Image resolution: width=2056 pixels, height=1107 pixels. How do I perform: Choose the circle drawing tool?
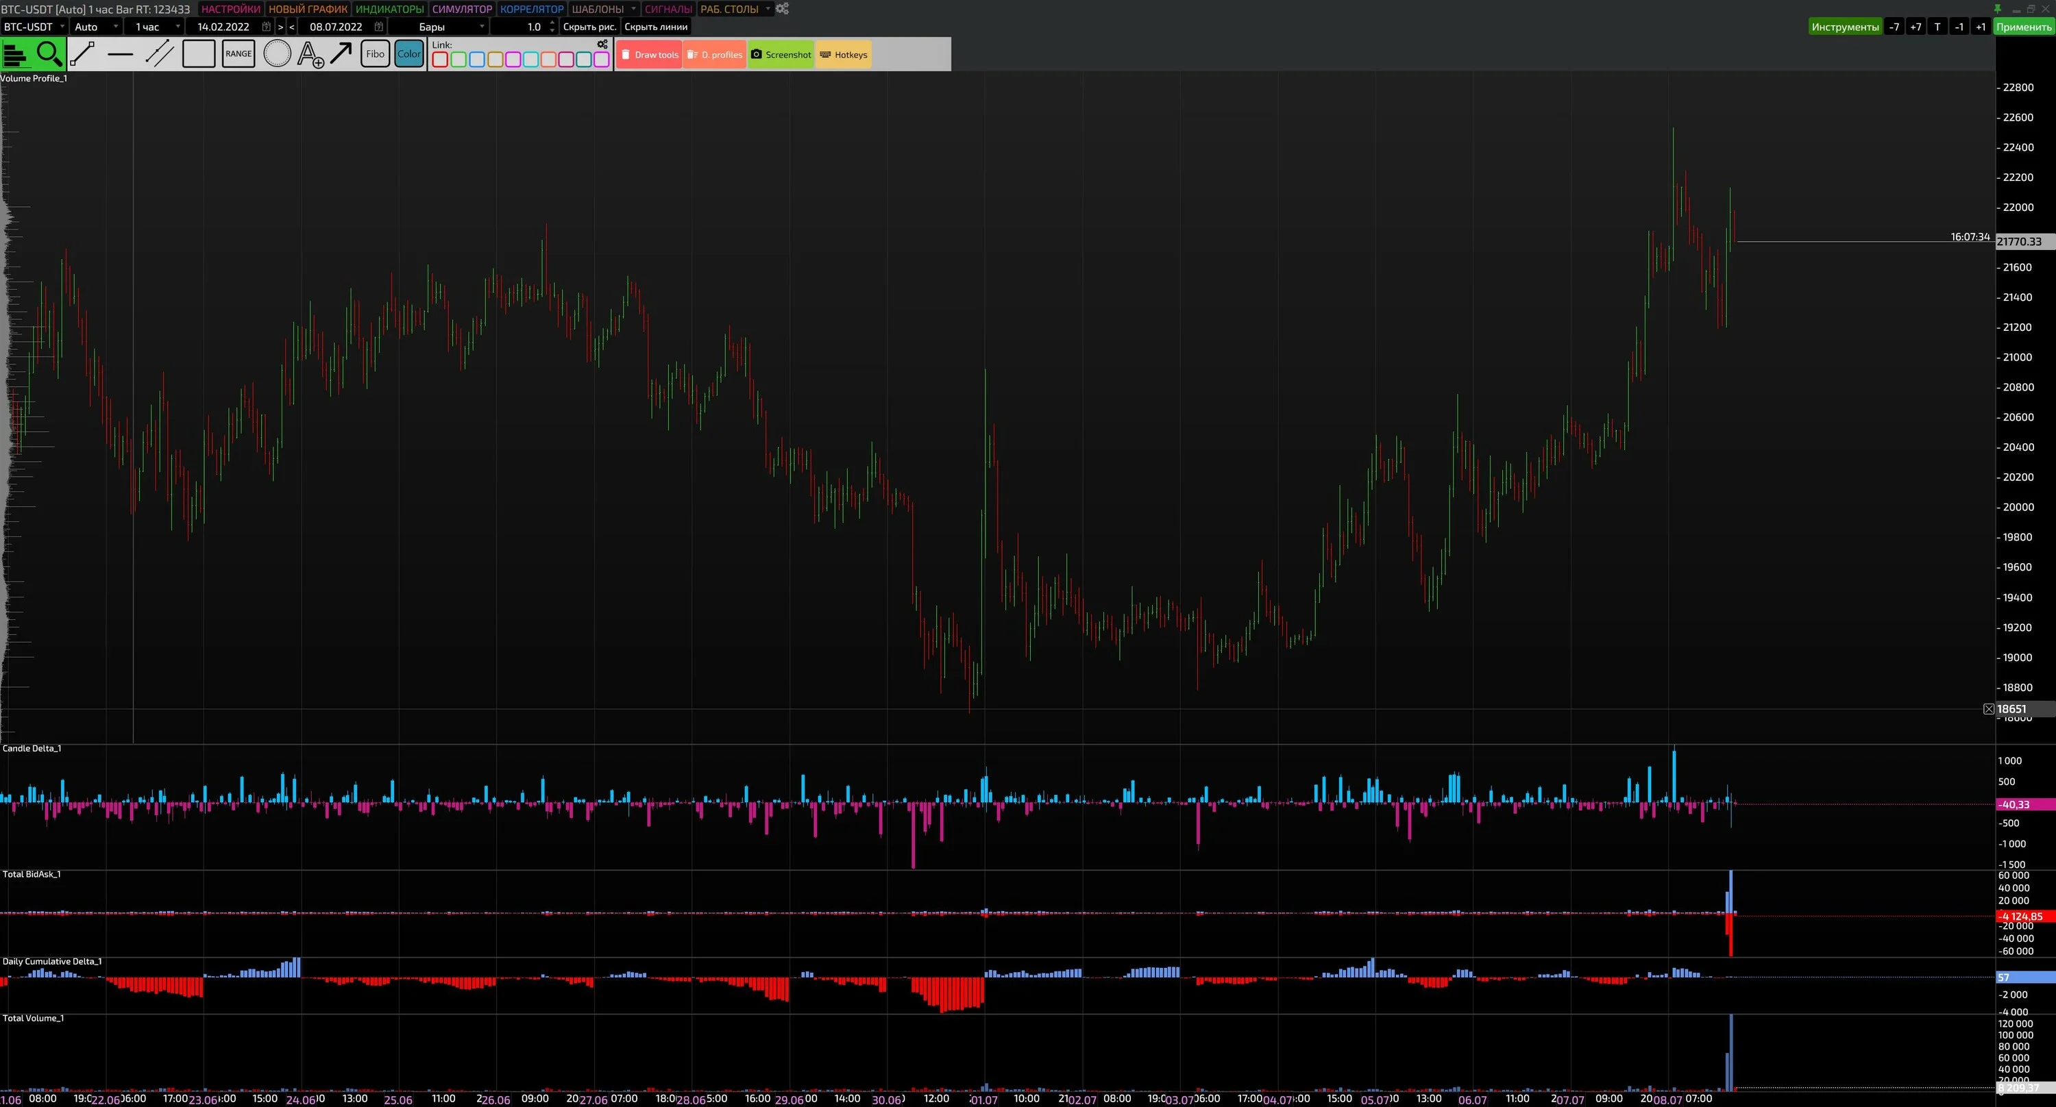point(277,54)
